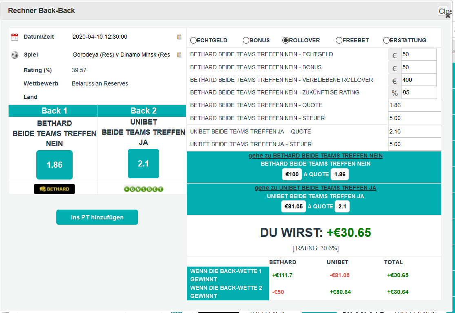Click the +€30.64 total result value
The height and width of the screenshot is (313, 455).
pyautogui.click(x=397, y=292)
